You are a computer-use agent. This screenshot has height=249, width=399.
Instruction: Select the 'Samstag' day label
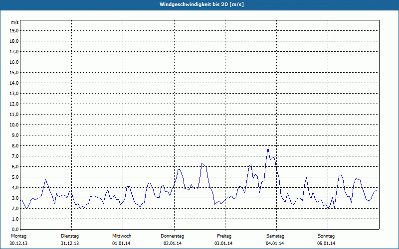point(275,236)
